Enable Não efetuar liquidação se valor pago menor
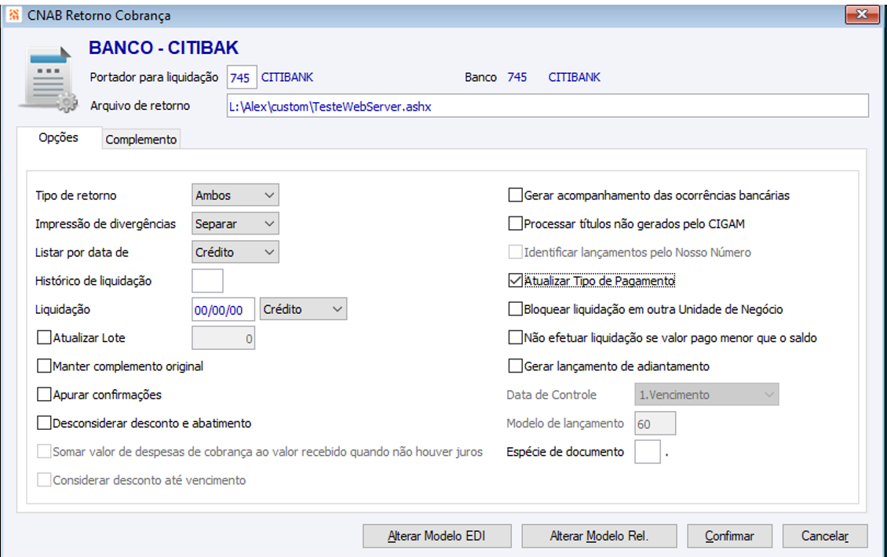 coord(516,337)
